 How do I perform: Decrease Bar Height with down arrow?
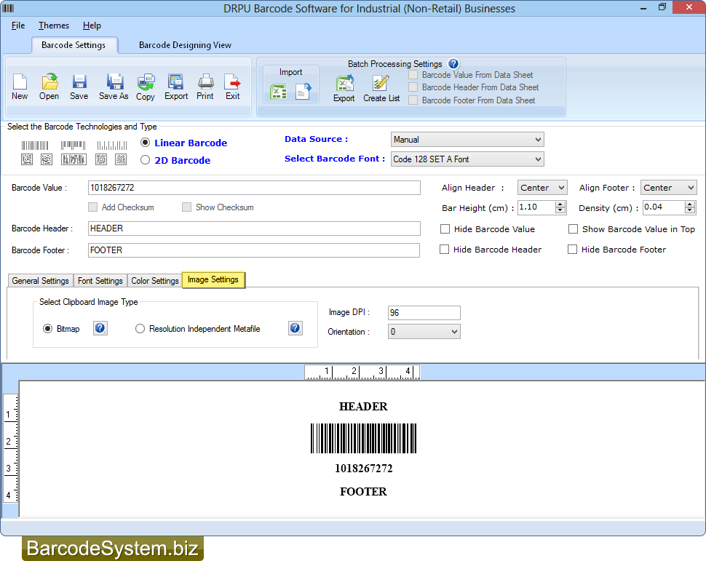tap(560, 210)
